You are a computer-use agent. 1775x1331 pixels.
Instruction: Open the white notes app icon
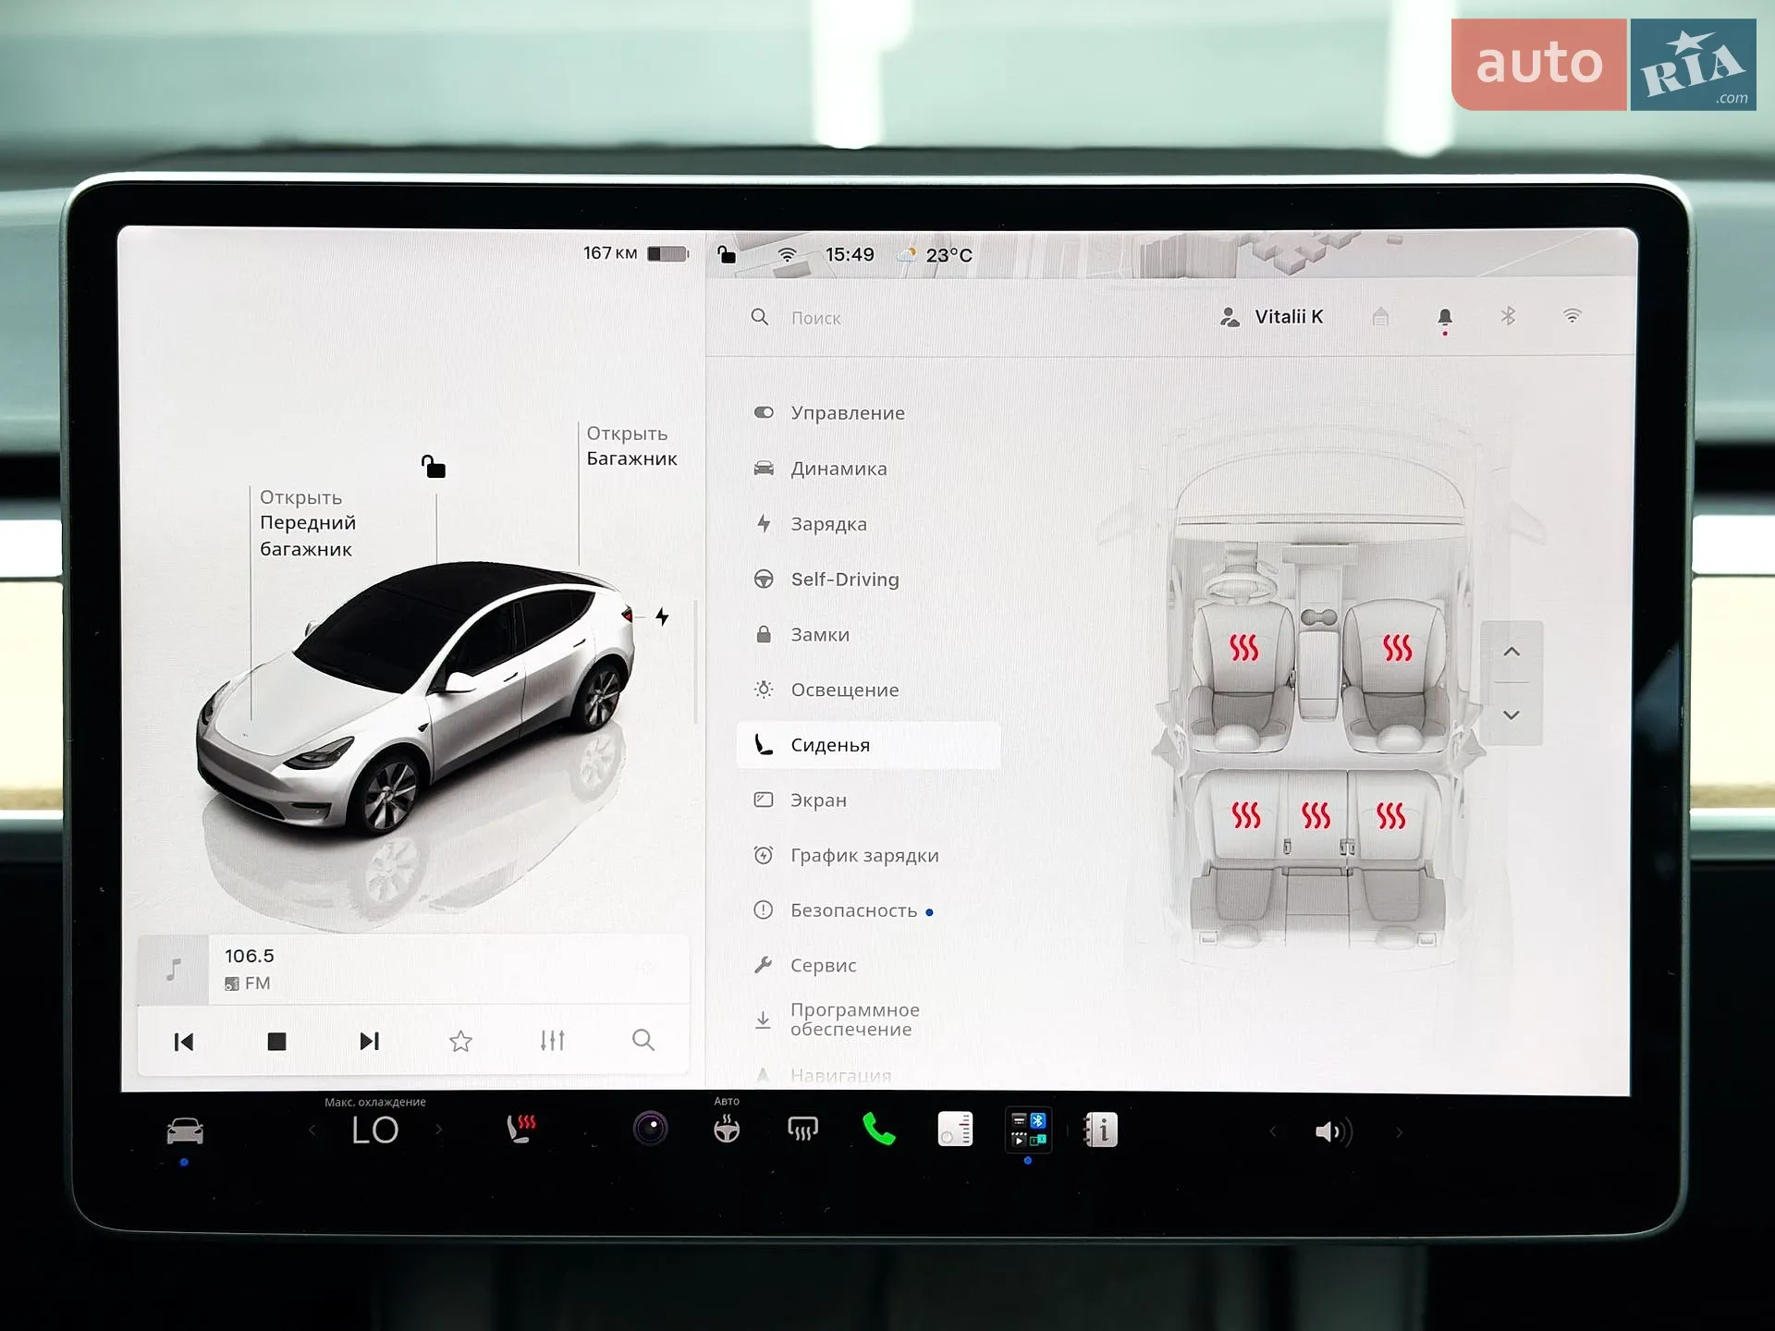tap(955, 1130)
